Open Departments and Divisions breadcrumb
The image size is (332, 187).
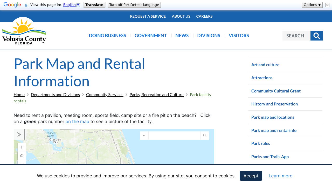(55, 95)
